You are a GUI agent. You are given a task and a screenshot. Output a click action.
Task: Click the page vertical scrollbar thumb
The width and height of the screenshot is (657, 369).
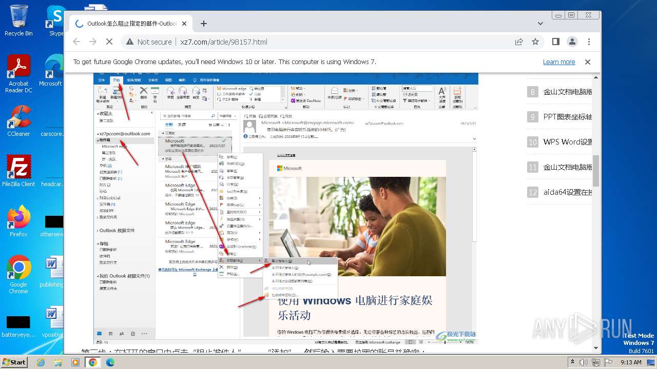tap(596, 171)
